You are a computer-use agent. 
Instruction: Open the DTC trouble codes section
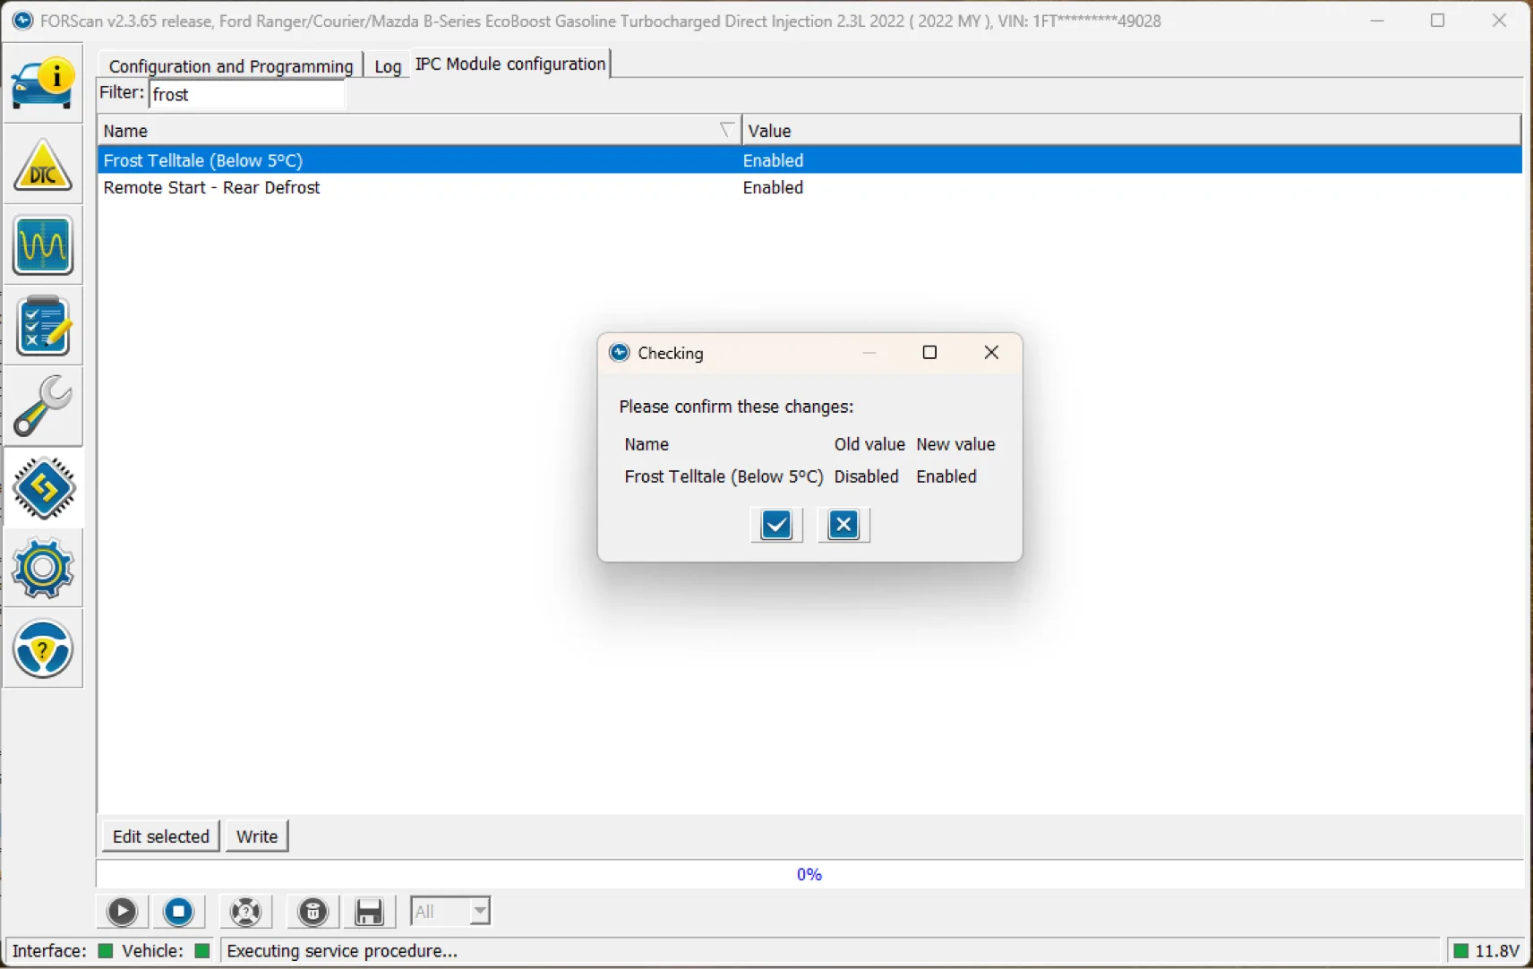(43, 165)
